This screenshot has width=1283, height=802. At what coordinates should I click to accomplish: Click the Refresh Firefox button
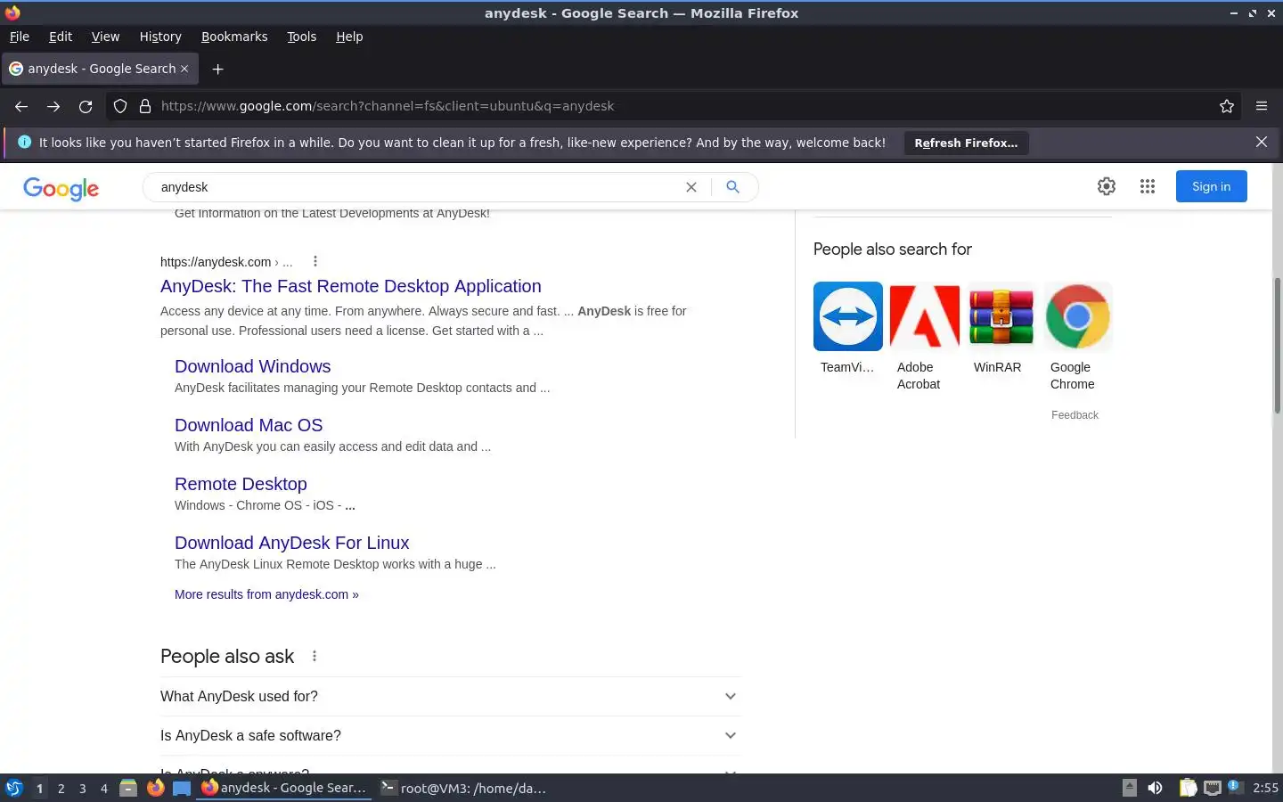[x=966, y=143]
